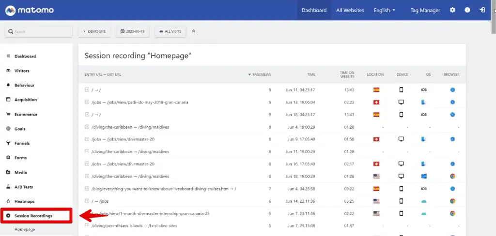The image size is (496, 236).
Task: Click the Search input field
Action: (x=39, y=31)
